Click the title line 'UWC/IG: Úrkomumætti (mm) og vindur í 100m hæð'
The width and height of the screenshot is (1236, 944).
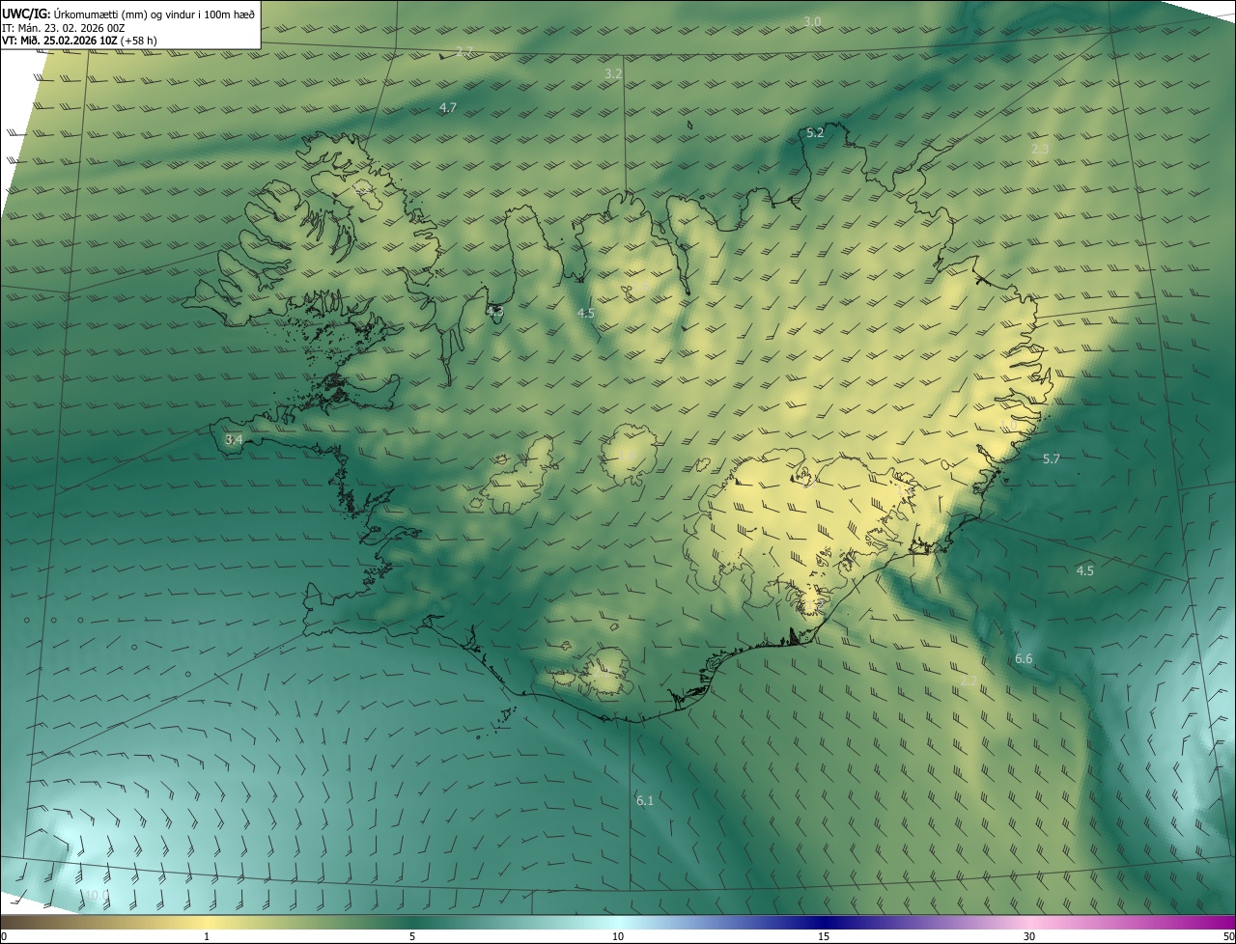pos(128,14)
